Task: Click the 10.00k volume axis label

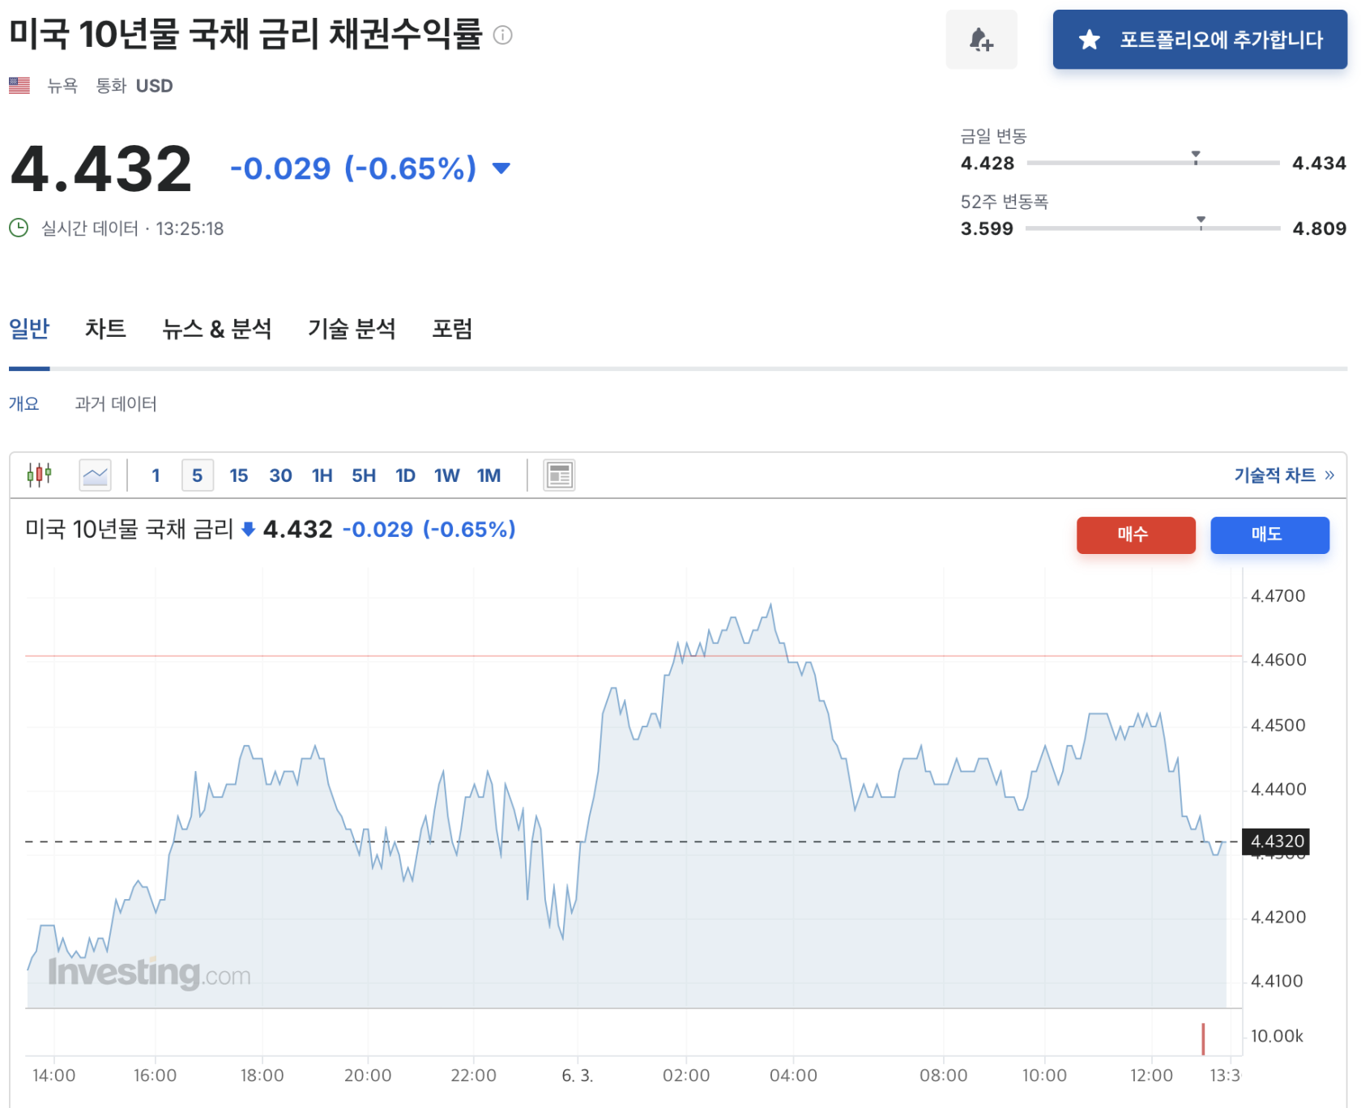Action: (x=1277, y=1036)
